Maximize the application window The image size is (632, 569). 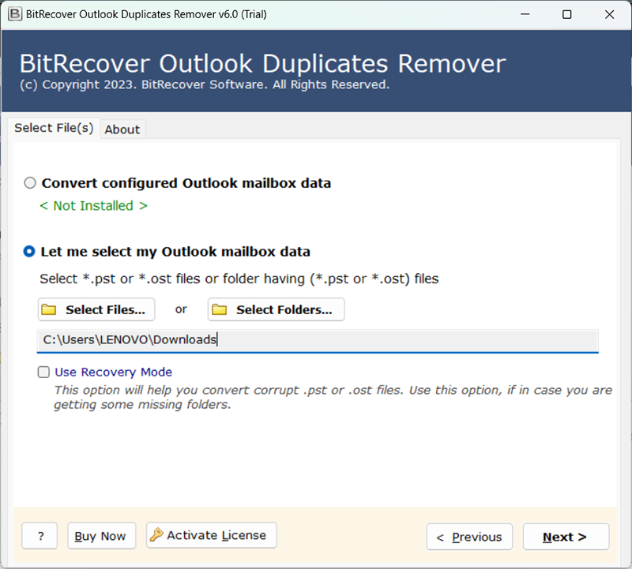(566, 14)
